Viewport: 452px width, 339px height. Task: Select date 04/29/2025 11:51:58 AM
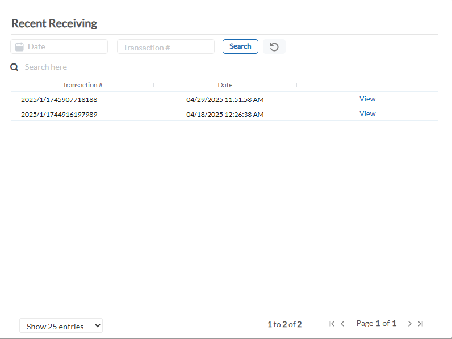tap(225, 100)
